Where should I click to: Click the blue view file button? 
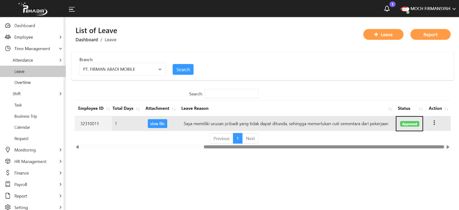coord(157,124)
